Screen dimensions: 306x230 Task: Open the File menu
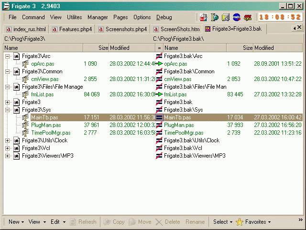[x=12, y=17]
